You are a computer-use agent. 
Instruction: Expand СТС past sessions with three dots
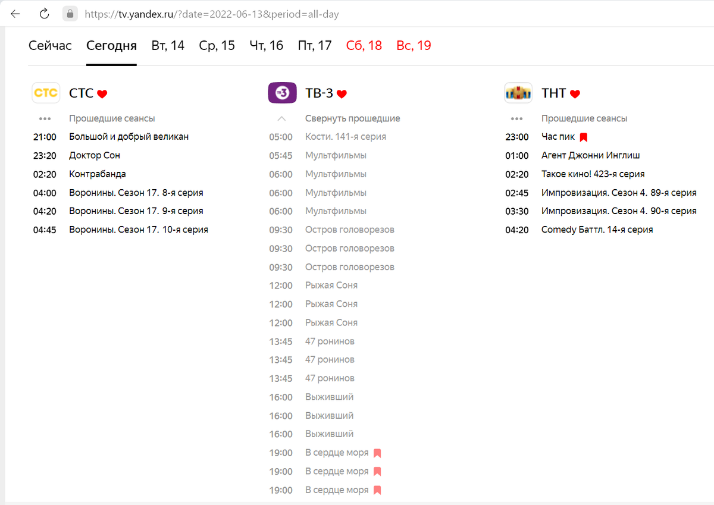45,118
